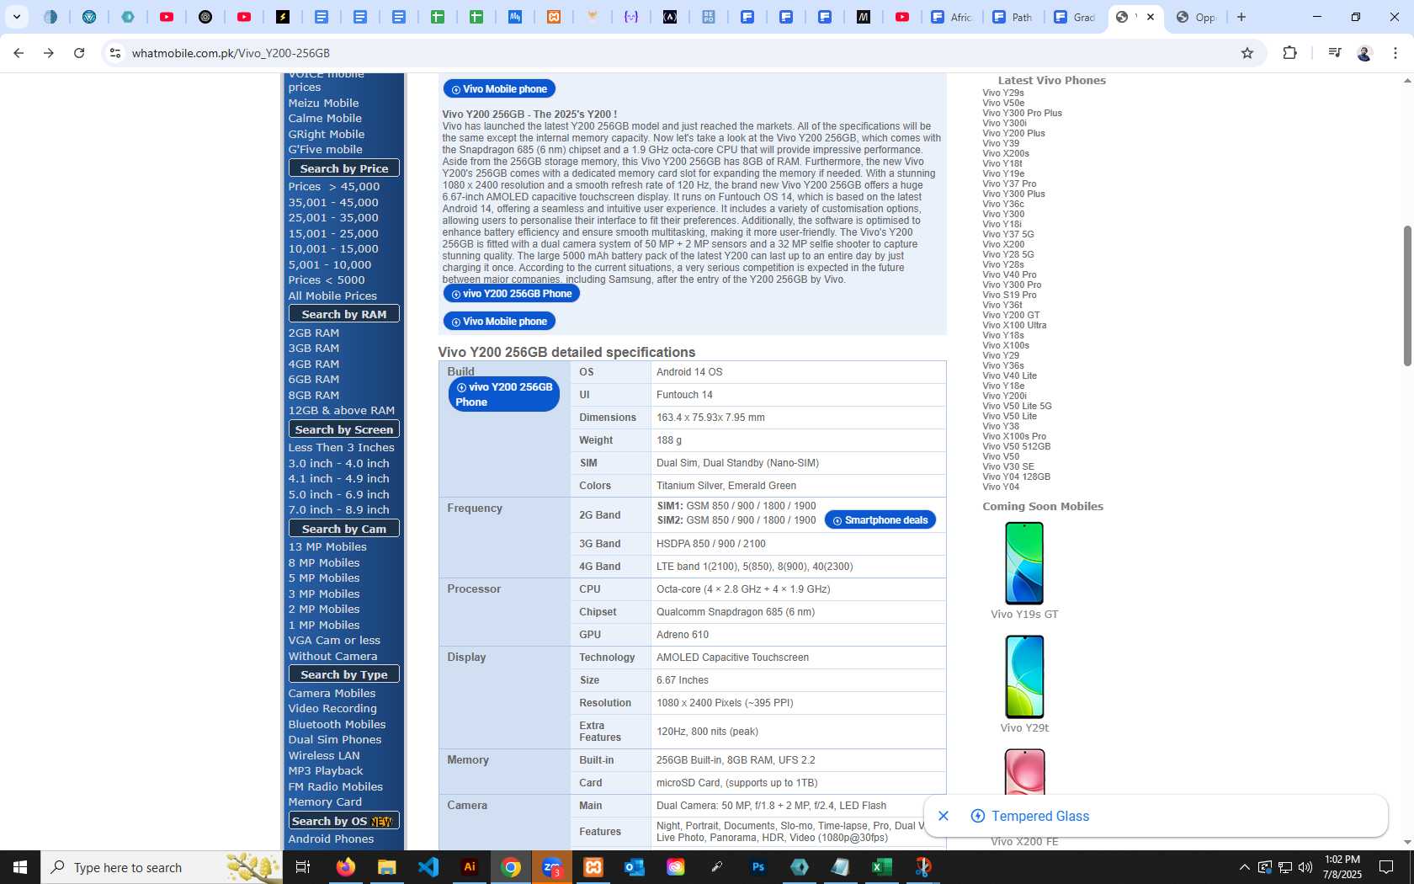Open Search by Screen heading
This screenshot has height=884, width=1414.
[344, 429]
